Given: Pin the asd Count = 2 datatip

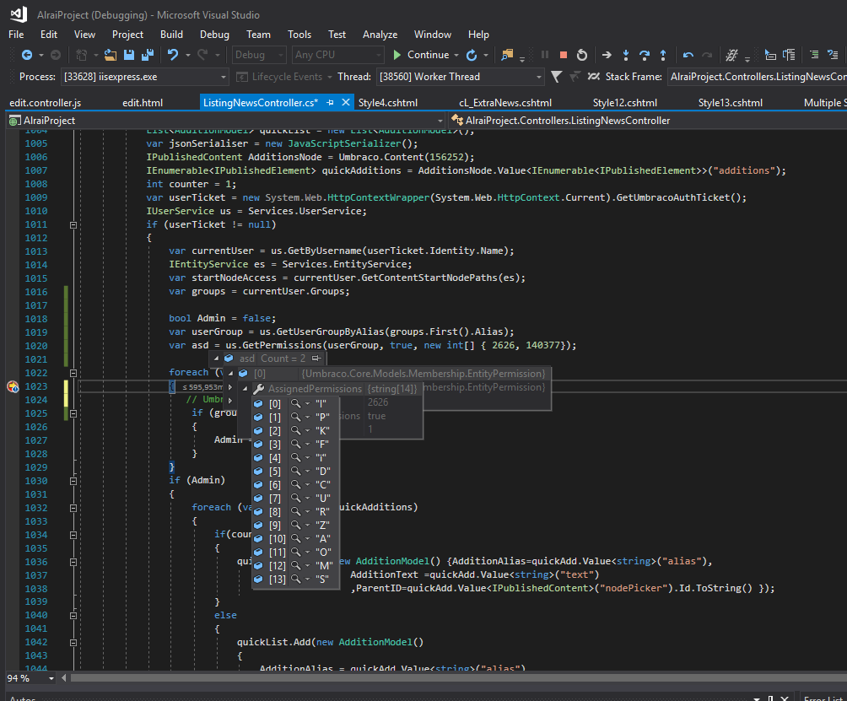Looking at the screenshot, I should (316, 359).
